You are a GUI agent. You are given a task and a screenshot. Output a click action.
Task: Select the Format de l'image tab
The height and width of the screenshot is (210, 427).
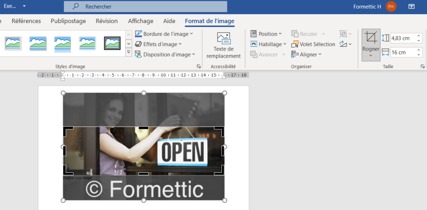210,21
